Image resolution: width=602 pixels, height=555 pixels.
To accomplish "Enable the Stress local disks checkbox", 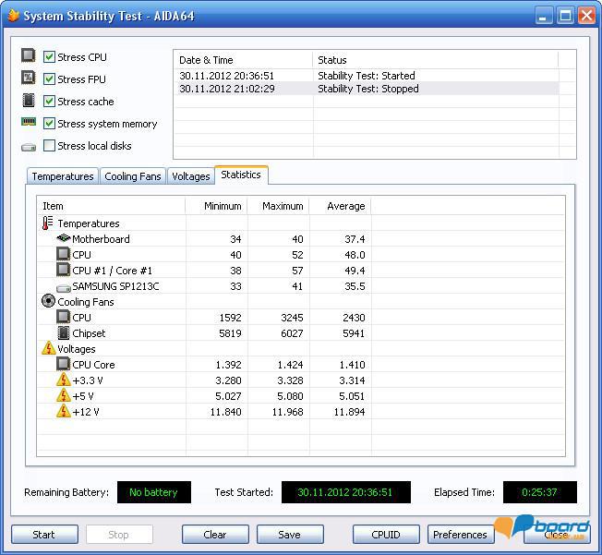I will [x=50, y=146].
